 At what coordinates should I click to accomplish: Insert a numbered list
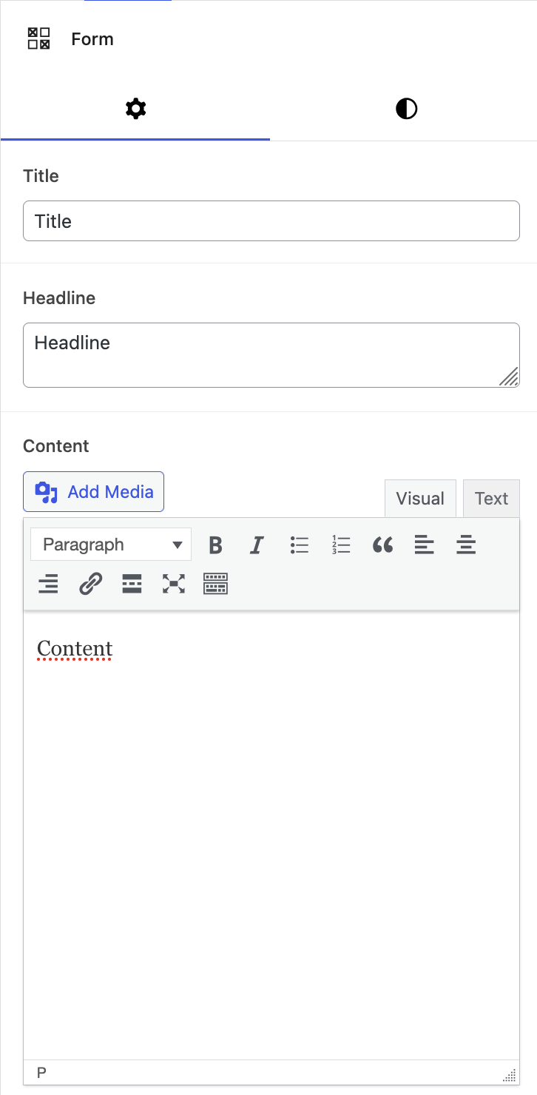341,545
